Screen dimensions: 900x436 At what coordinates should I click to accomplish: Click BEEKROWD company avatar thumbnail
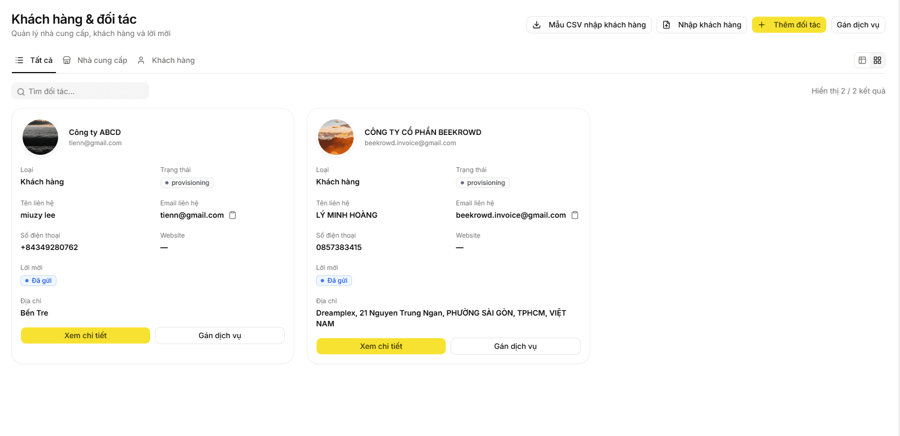[336, 137]
